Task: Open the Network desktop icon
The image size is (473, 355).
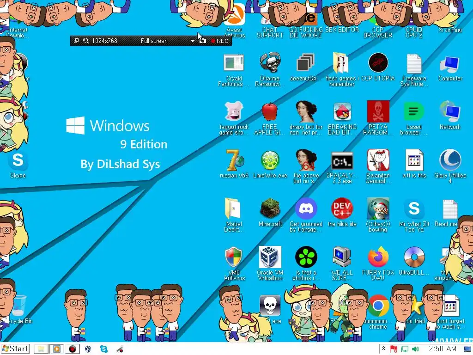Action: [x=450, y=112]
